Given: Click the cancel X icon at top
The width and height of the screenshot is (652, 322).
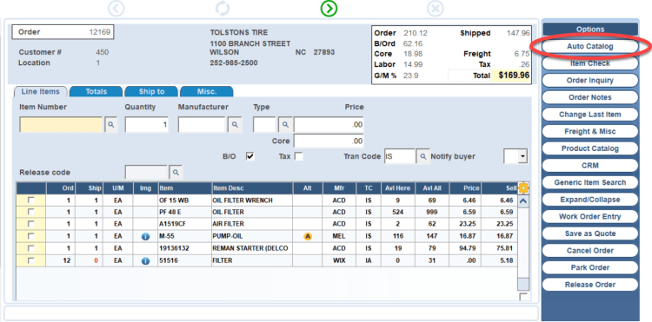Looking at the screenshot, I should coord(435,9).
